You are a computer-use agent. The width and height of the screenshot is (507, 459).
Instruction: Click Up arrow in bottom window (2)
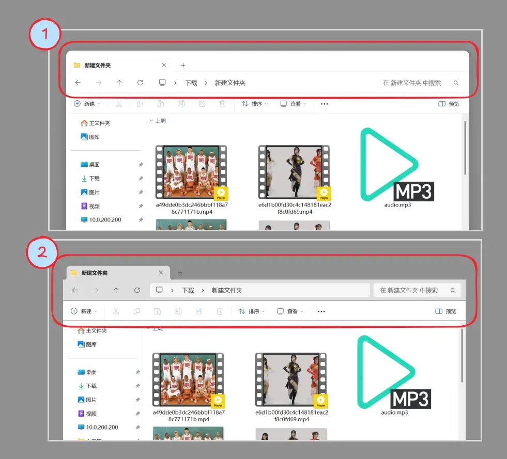tap(116, 290)
